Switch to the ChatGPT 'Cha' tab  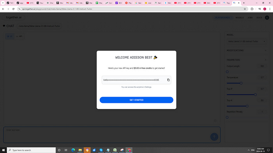(x=50, y=3)
